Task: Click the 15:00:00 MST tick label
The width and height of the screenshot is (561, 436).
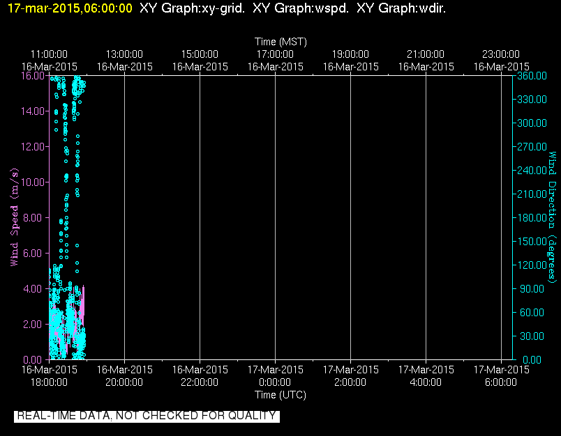Action: (200, 54)
